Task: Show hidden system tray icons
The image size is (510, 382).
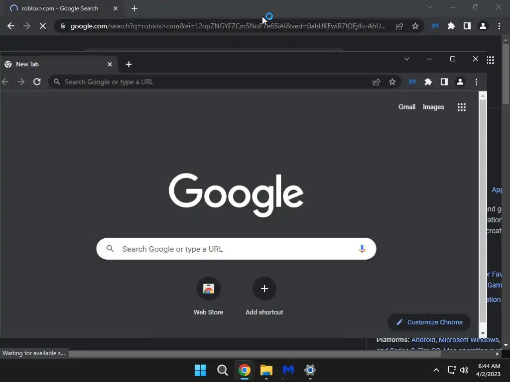Action: (436, 370)
